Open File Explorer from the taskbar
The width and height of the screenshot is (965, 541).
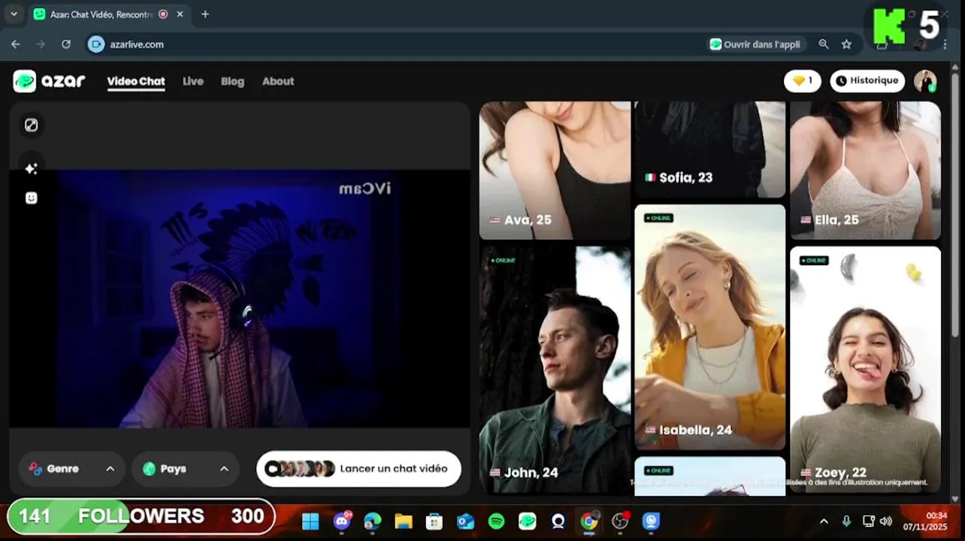click(404, 521)
